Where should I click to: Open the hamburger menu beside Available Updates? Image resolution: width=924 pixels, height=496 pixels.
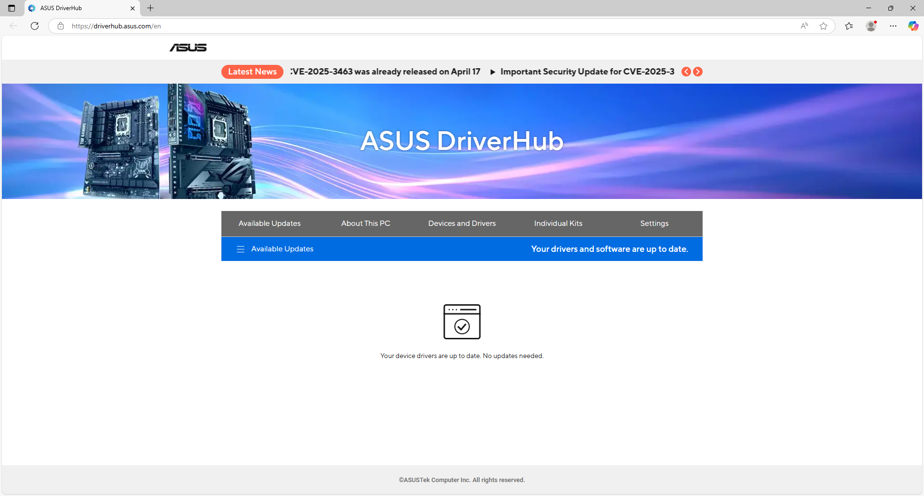tap(241, 249)
